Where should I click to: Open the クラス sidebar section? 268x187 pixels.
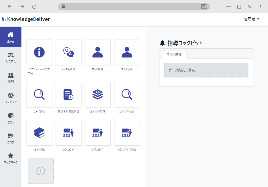[11, 139]
